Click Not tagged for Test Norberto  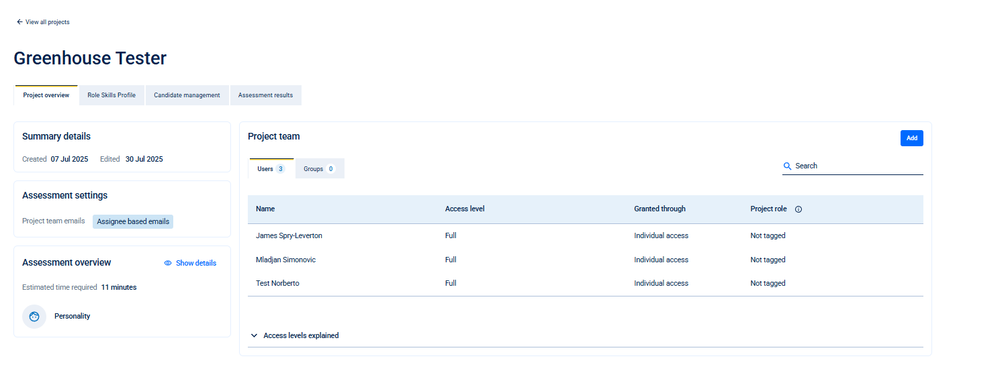pos(768,283)
